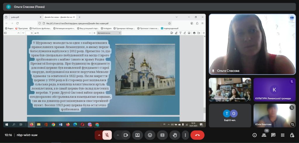
Task: Open host controls lock icon
Action: (x=292, y=135)
